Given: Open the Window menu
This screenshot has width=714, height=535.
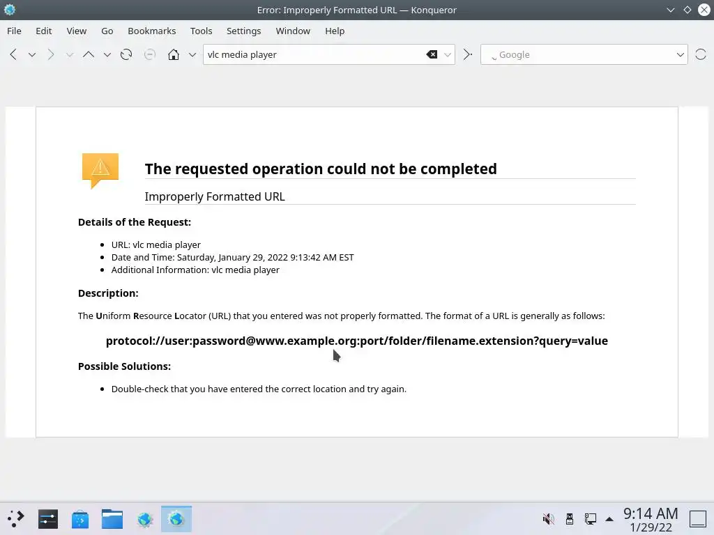Looking at the screenshot, I should click(293, 31).
